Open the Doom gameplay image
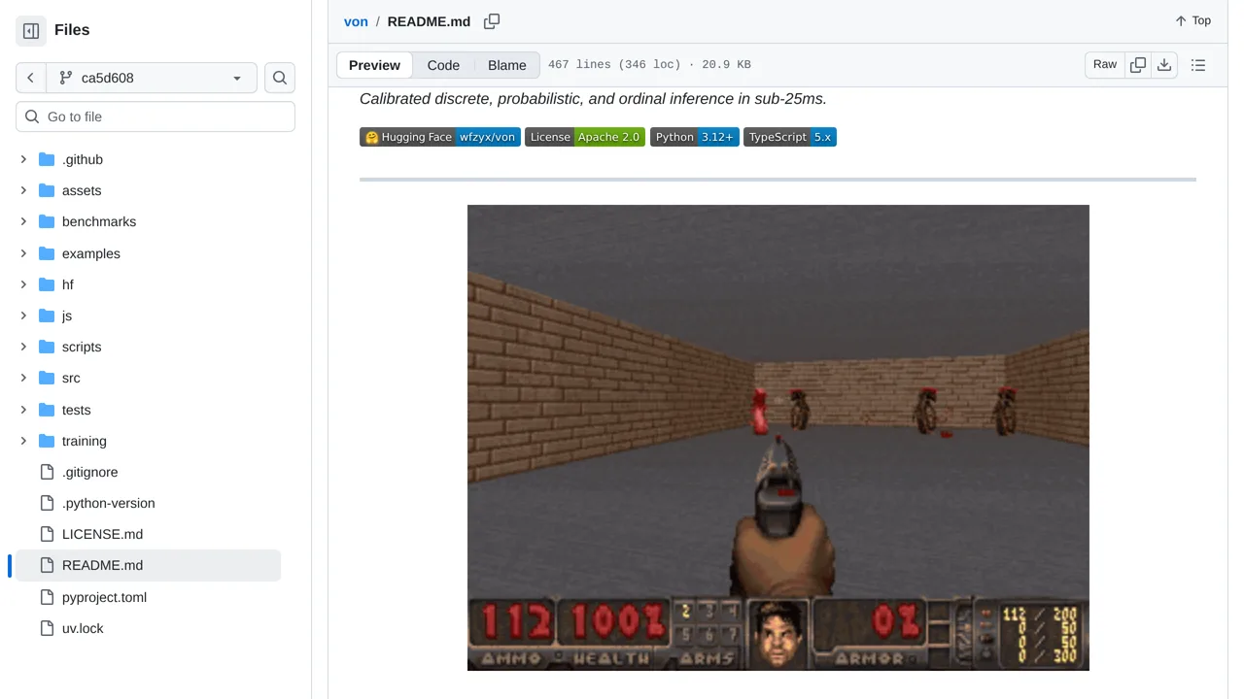This screenshot has width=1244, height=699. 778,438
